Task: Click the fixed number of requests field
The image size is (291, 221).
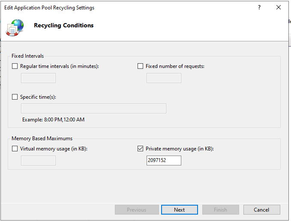Action: click(164, 78)
